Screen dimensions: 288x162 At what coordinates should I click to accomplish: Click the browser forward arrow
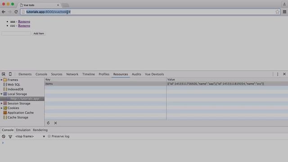[x=10, y=12]
